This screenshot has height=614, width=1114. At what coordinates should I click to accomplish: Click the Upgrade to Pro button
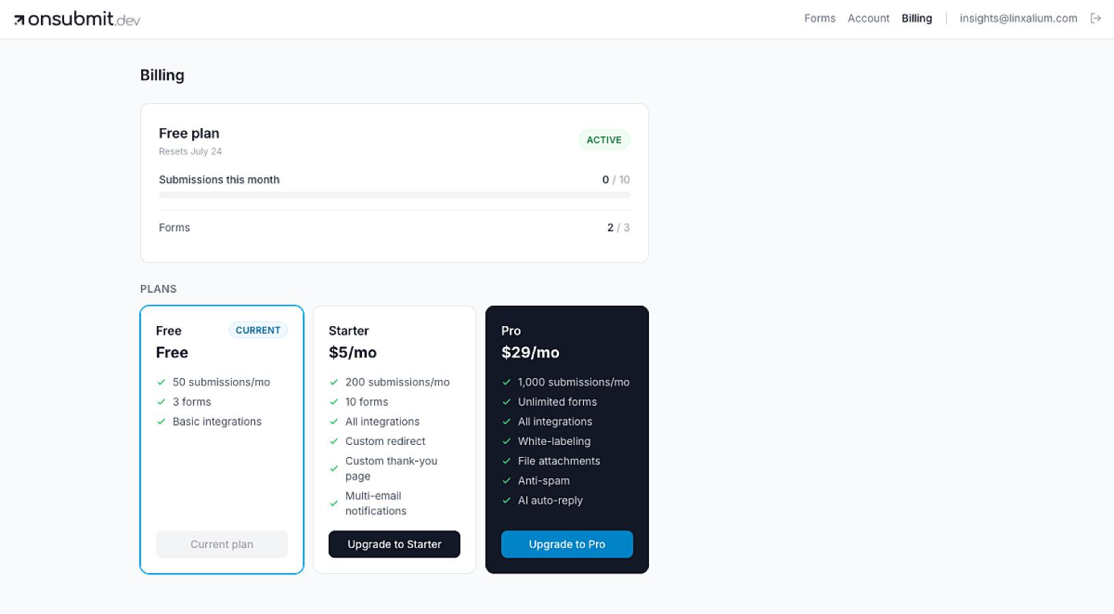pyautogui.click(x=567, y=544)
